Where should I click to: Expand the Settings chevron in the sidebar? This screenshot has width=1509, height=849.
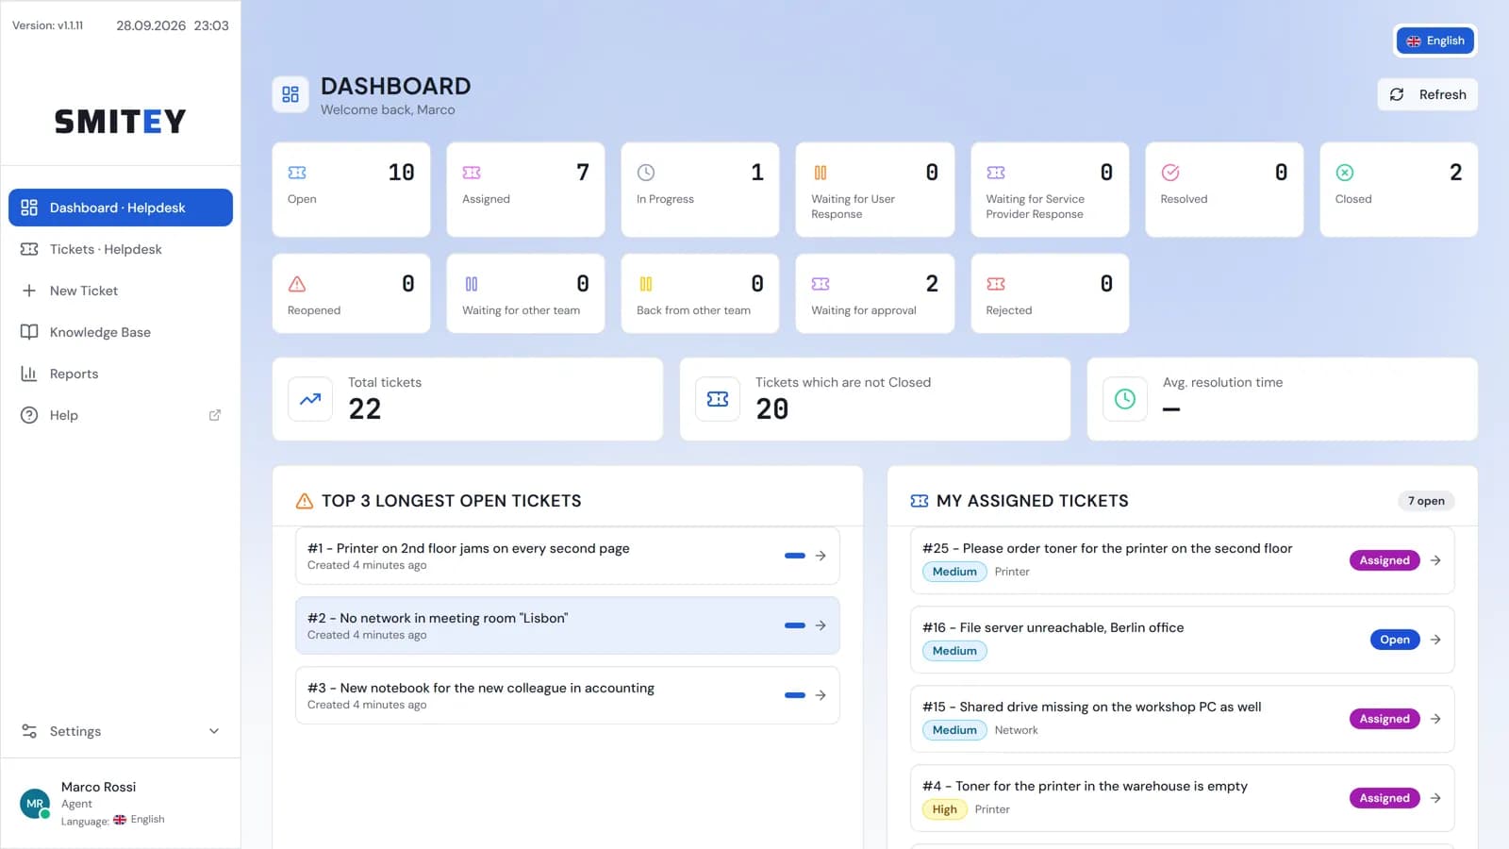tap(214, 731)
